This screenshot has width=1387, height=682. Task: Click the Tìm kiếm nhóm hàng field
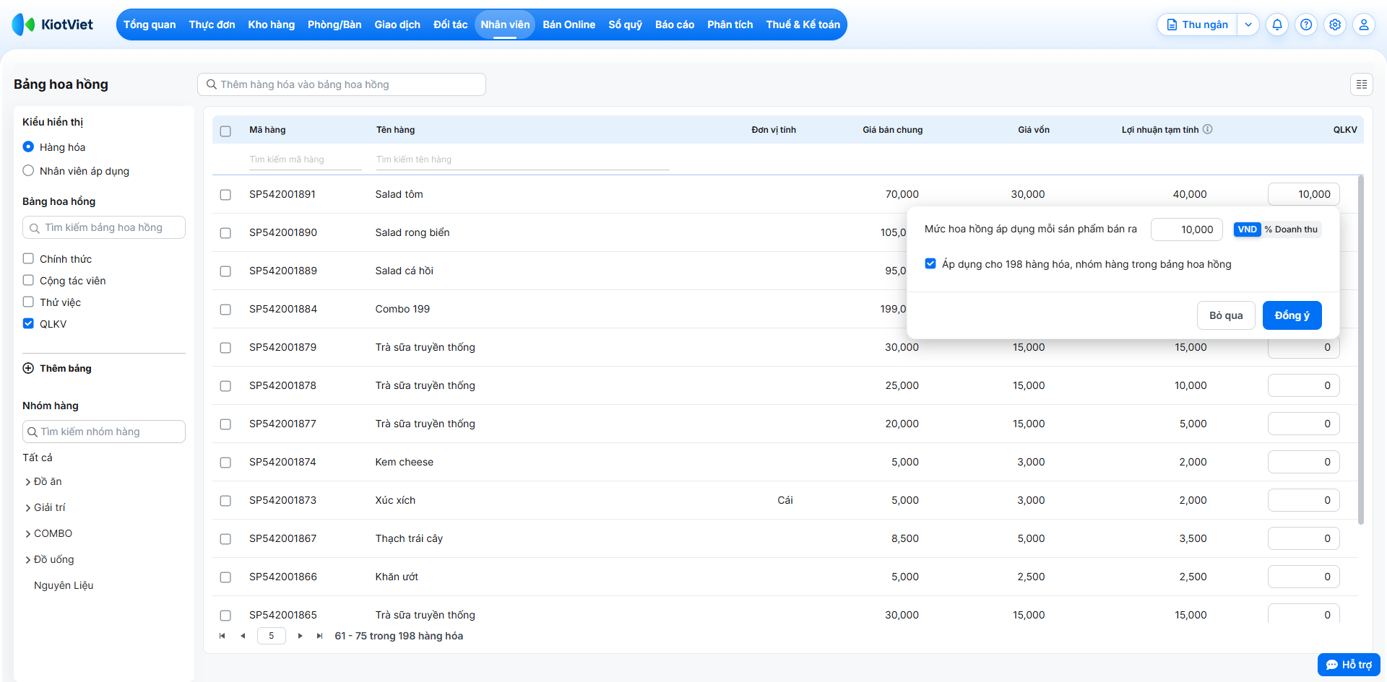pyautogui.click(x=104, y=432)
